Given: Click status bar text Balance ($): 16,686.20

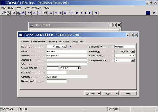Looking at the screenshot, I should point(14,109).
